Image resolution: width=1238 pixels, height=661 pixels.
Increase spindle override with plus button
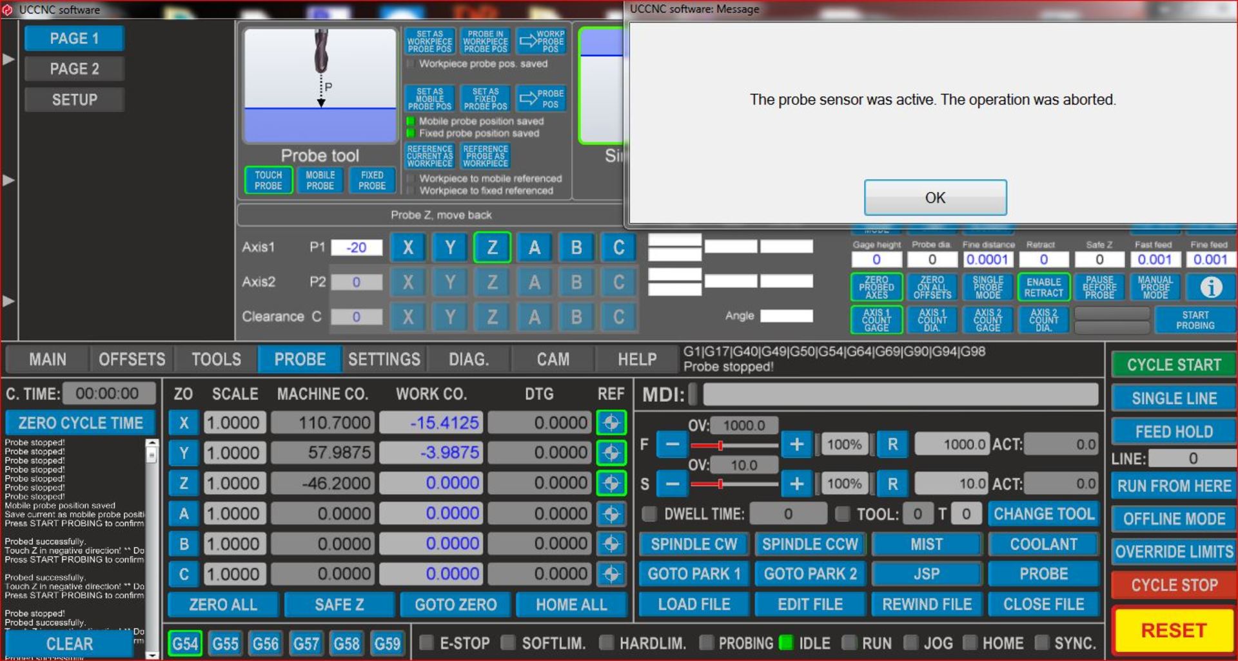(x=796, y=484)
